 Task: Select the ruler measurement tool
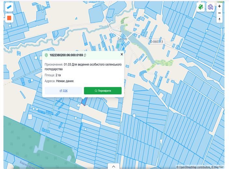9,7
